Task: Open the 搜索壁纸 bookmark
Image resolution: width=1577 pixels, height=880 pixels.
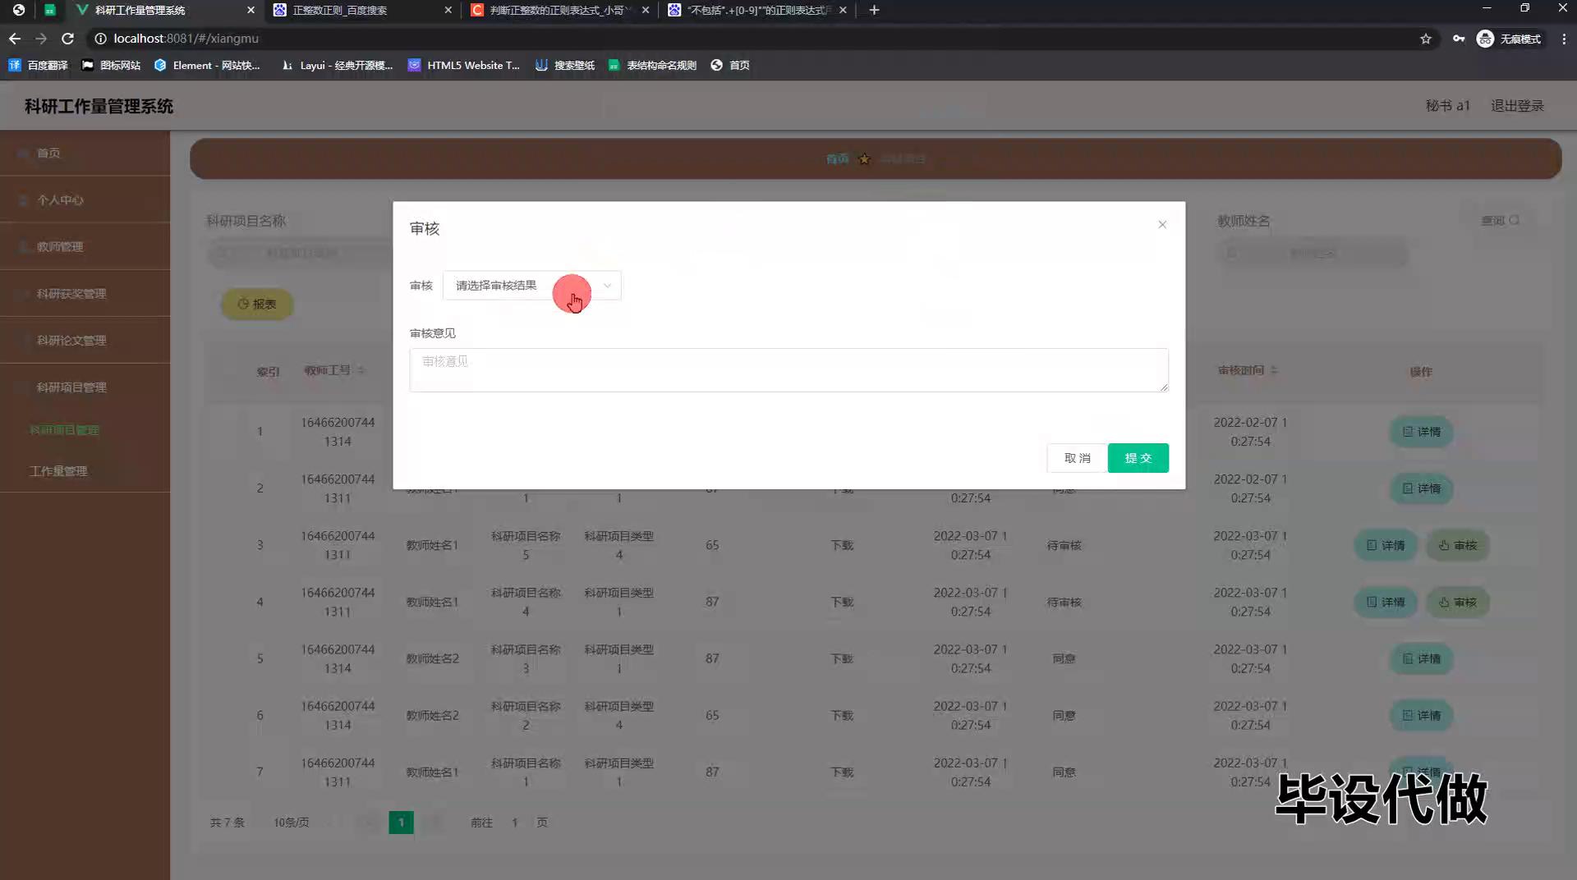Action: coord(565,66)
